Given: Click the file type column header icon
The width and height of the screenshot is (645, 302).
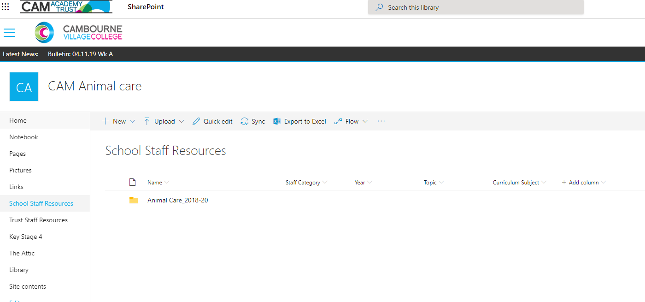Looking at the screenshot, I should (x=133, y=182).
